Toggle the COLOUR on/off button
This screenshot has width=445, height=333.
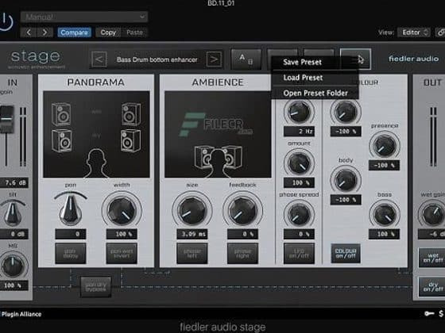click(x=346, y=253)
